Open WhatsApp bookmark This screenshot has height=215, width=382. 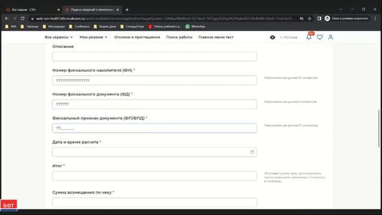(195, 26)
